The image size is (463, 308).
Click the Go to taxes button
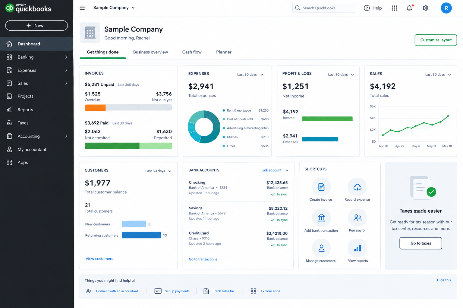pos(421,243)
